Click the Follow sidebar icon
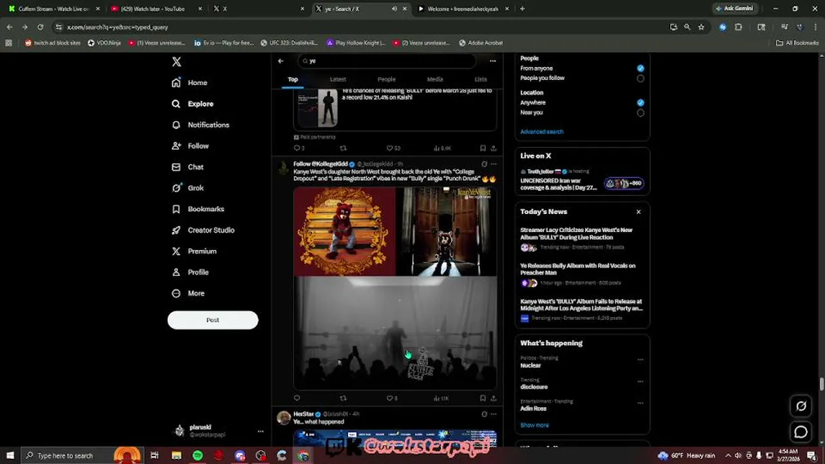Screen dimensions: 825x464 pos(176,146)
